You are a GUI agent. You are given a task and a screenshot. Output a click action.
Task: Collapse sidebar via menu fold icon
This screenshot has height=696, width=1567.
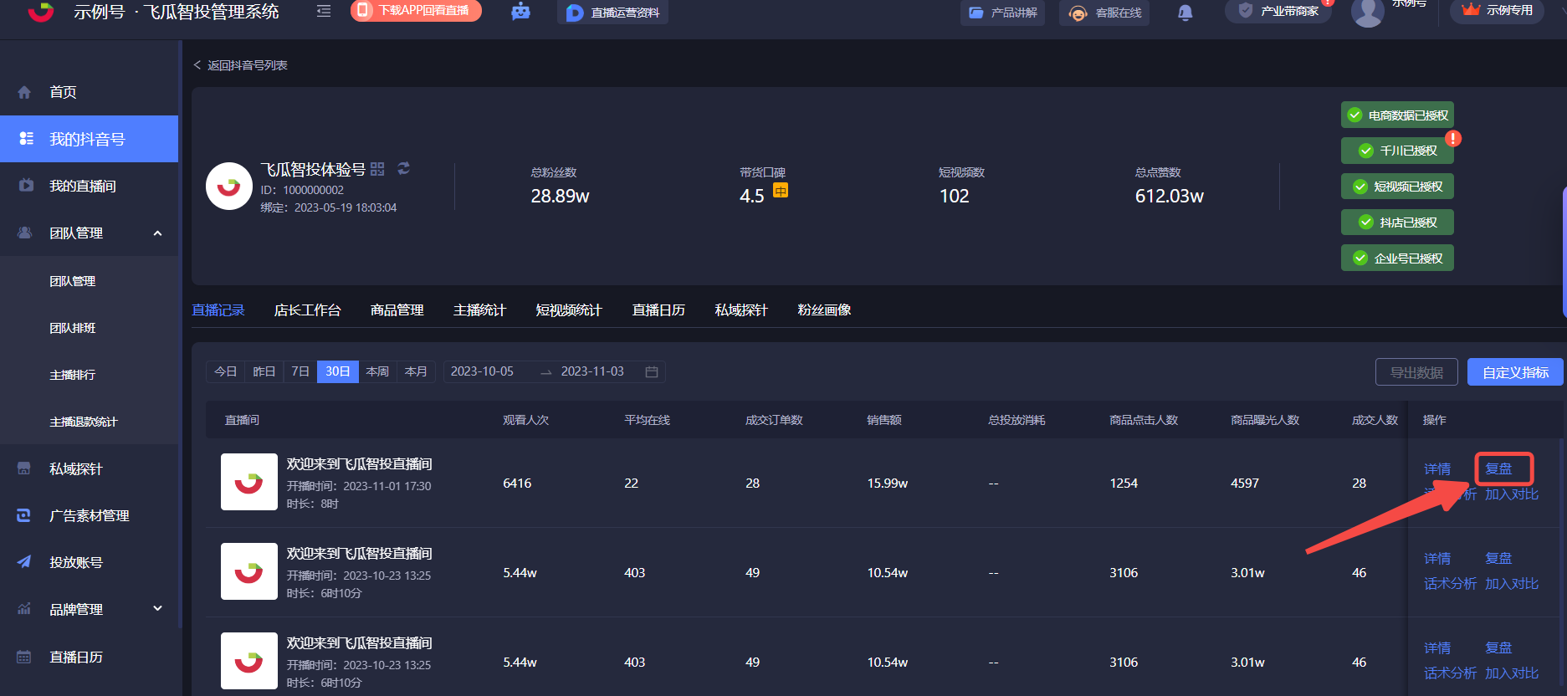(324, 11)
